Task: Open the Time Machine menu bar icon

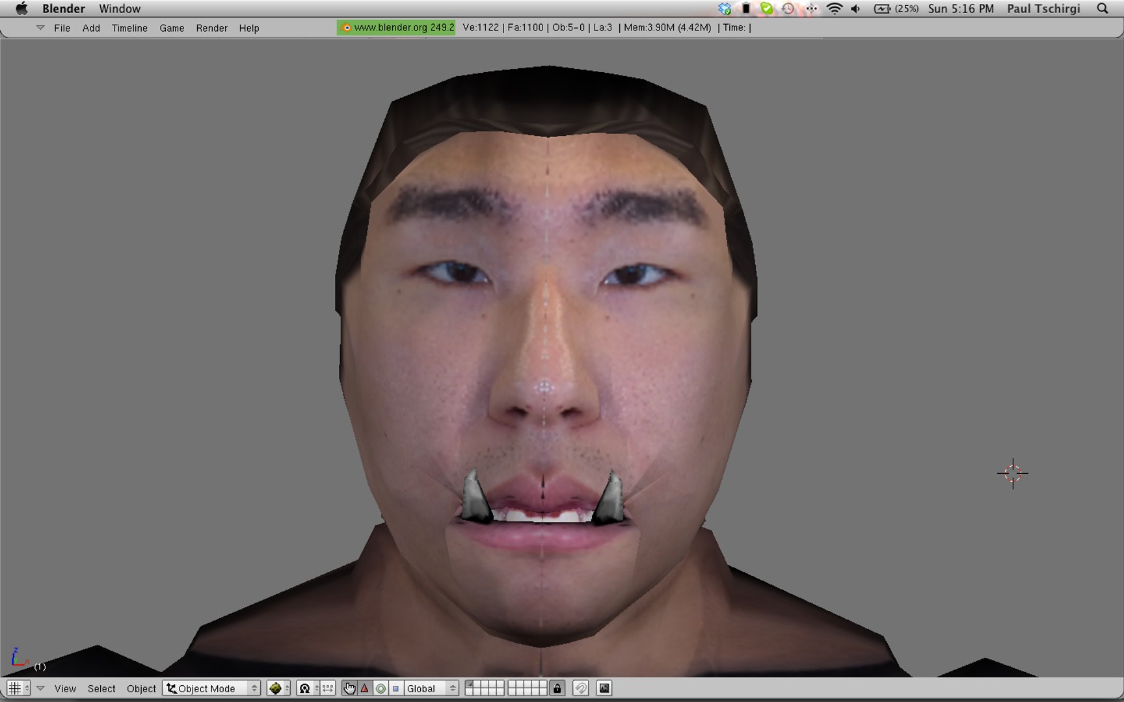Action: click(x=788, y=8)
